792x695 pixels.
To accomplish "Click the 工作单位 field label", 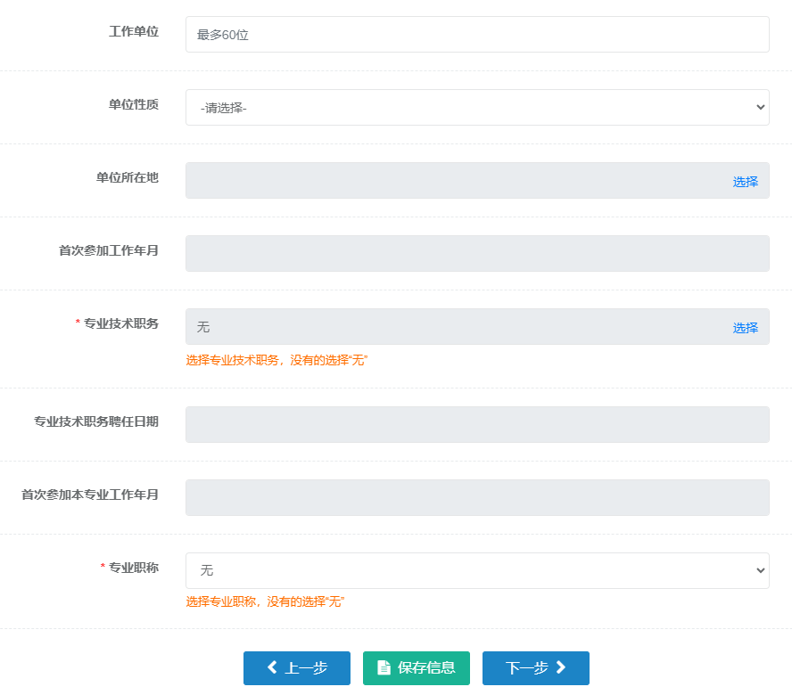I will coord(134,31).
